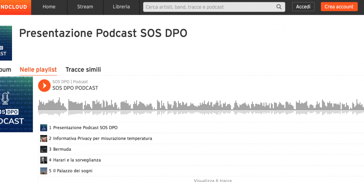Go to the Stream page
364x182 pixels.
pyautogui.click(x=85, y=7)
